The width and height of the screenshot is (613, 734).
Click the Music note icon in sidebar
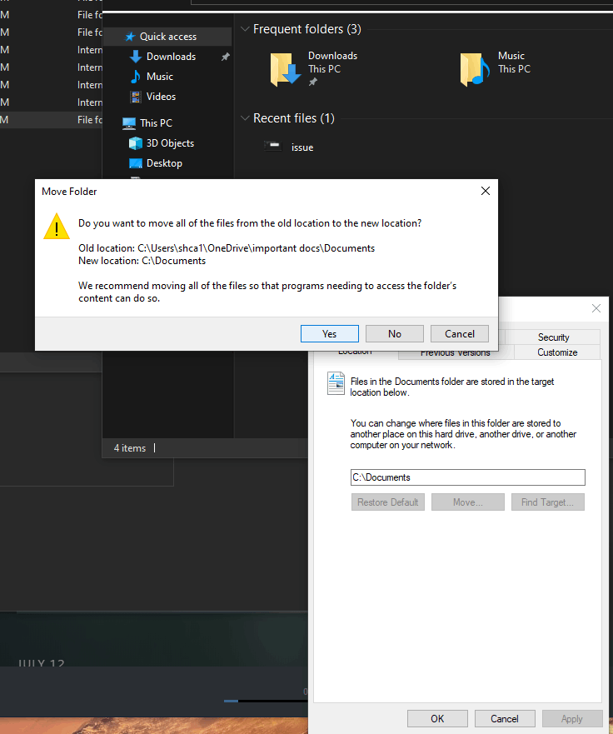click(136, 77)
